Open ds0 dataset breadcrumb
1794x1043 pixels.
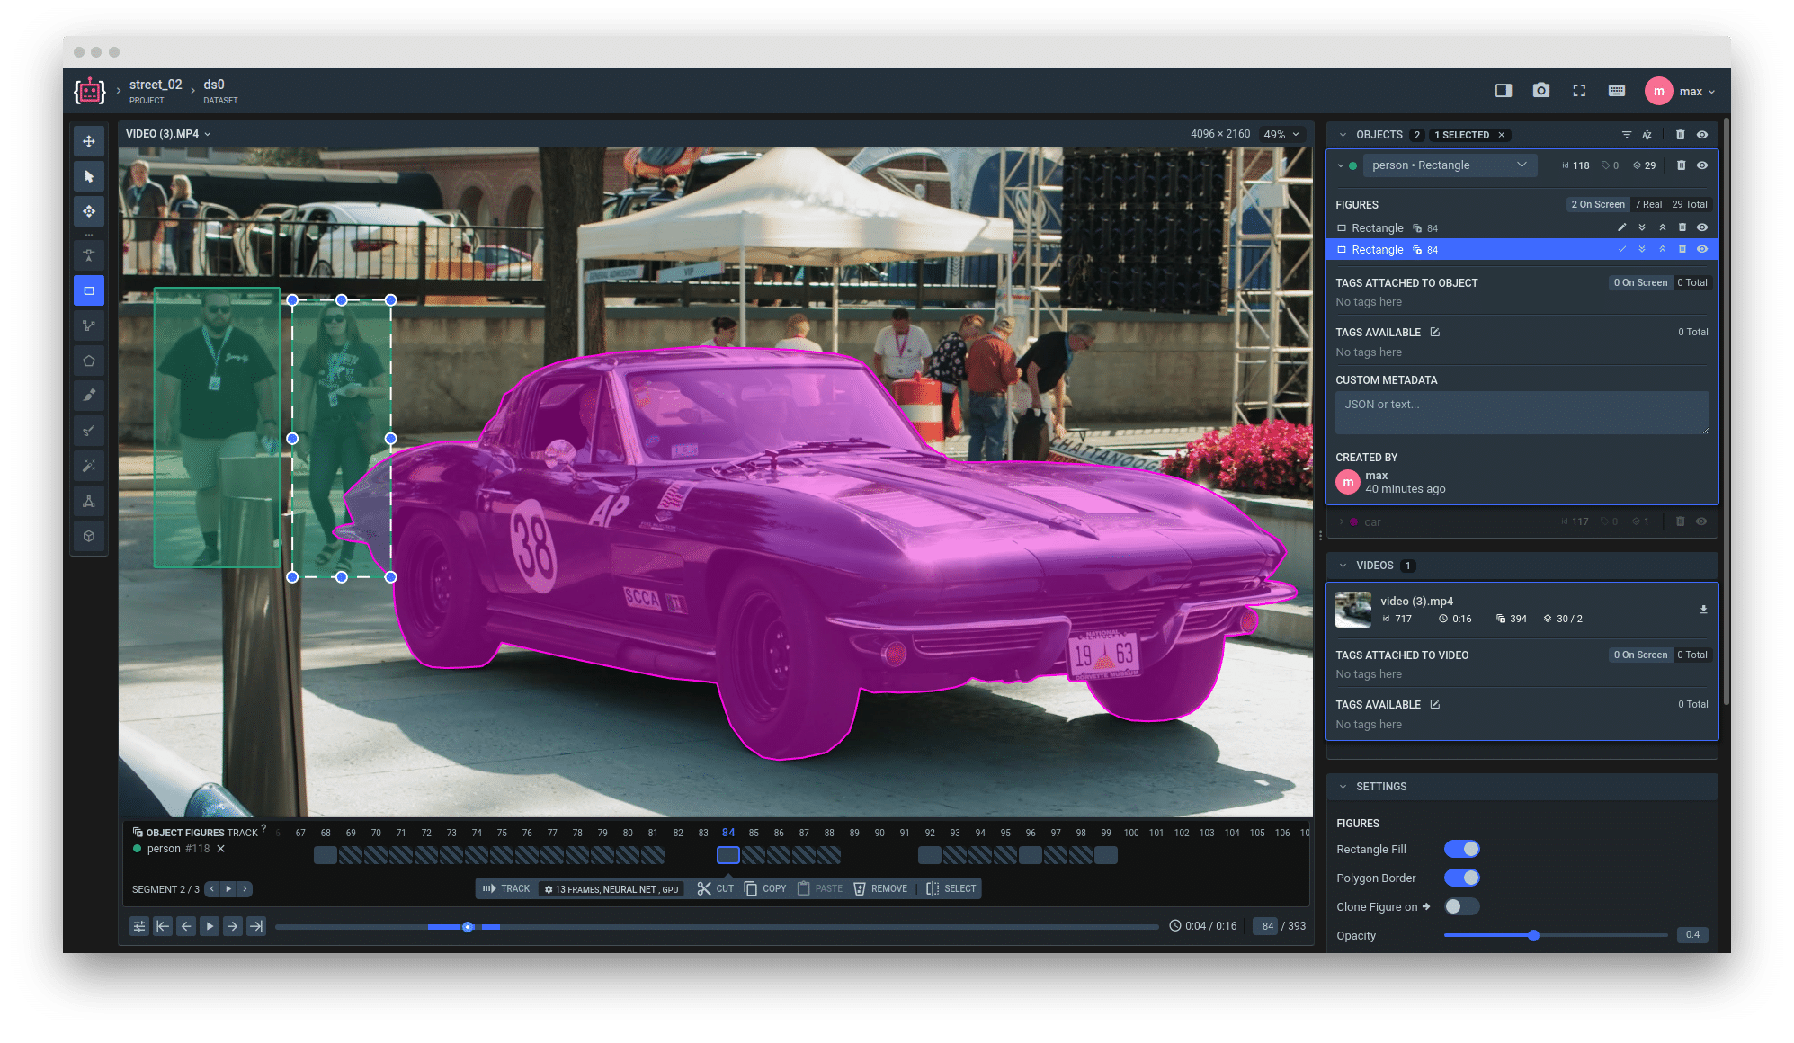point(220,91)
